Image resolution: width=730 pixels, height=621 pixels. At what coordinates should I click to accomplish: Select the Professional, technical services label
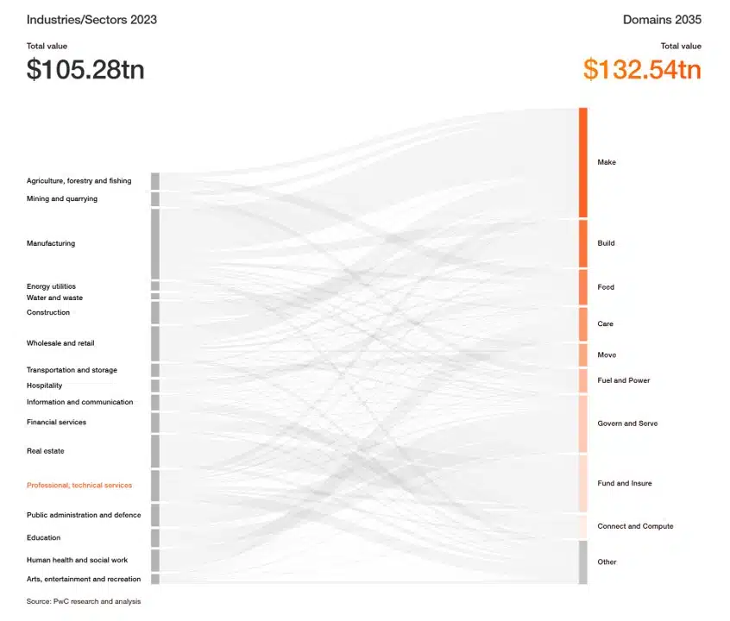click(x=79, y=485)
